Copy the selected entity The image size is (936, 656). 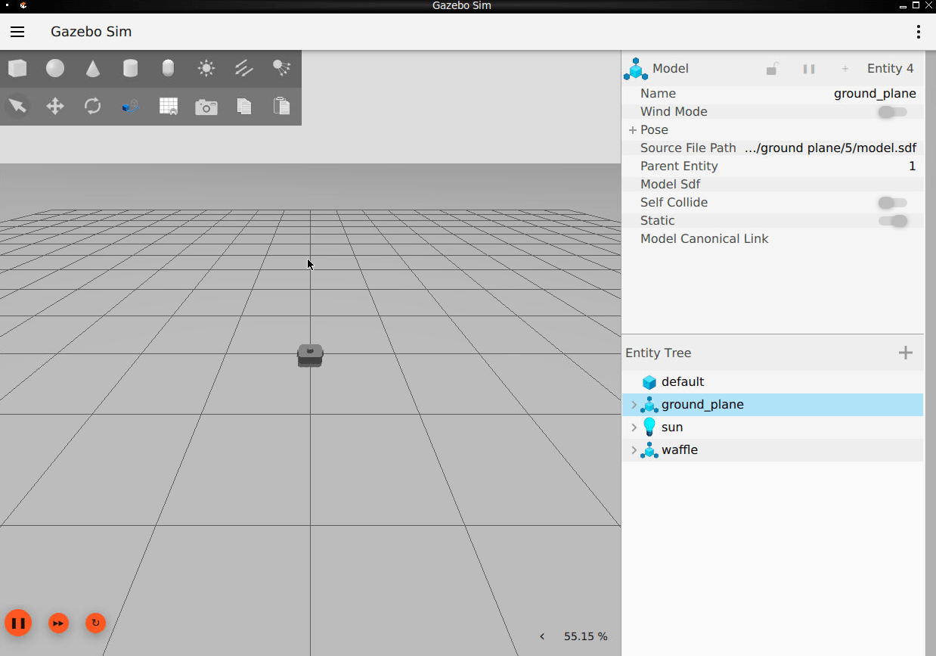coord(243,106)
